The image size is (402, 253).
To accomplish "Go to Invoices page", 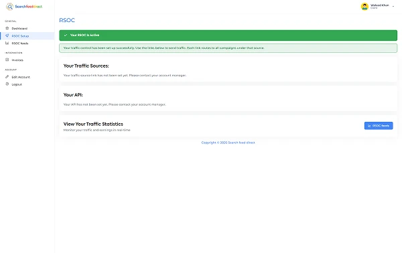I will pos(27,60).
